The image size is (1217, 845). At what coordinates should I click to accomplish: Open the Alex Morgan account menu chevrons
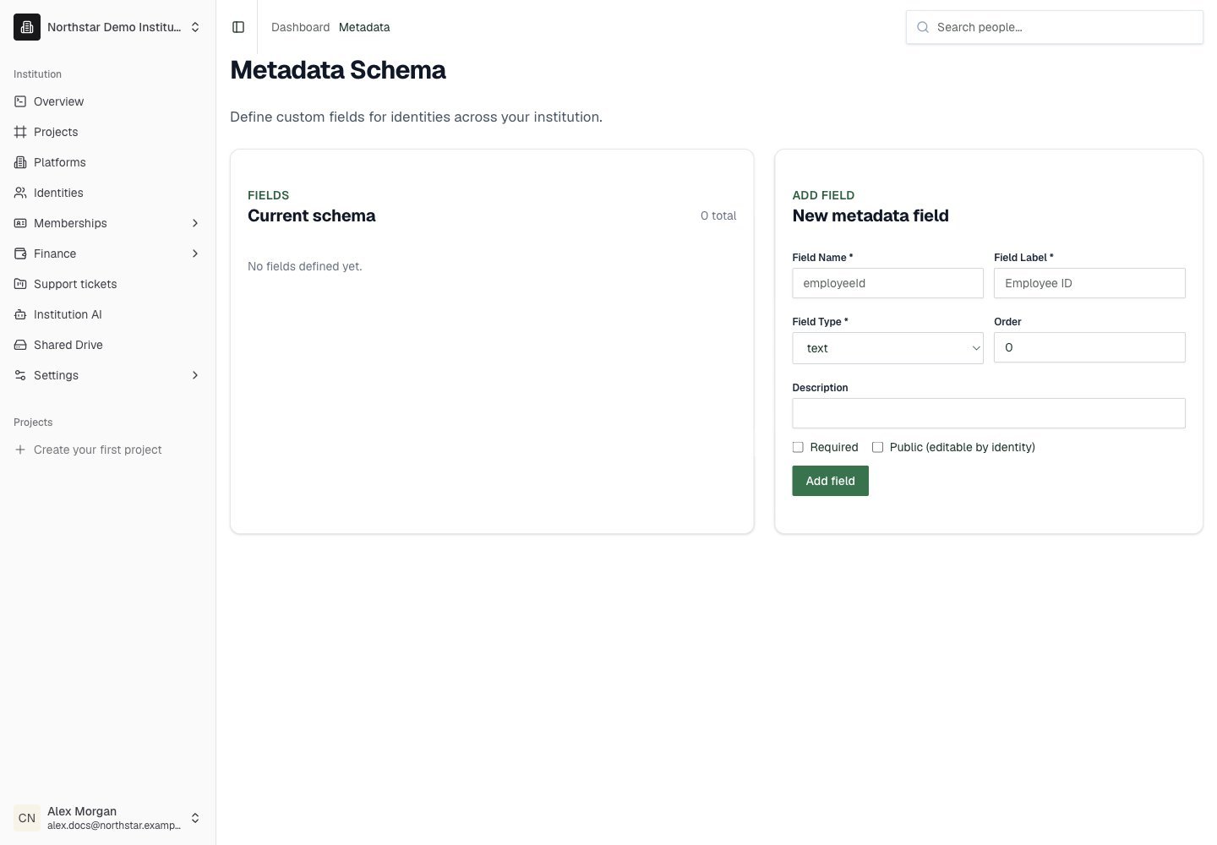point(195,818)
